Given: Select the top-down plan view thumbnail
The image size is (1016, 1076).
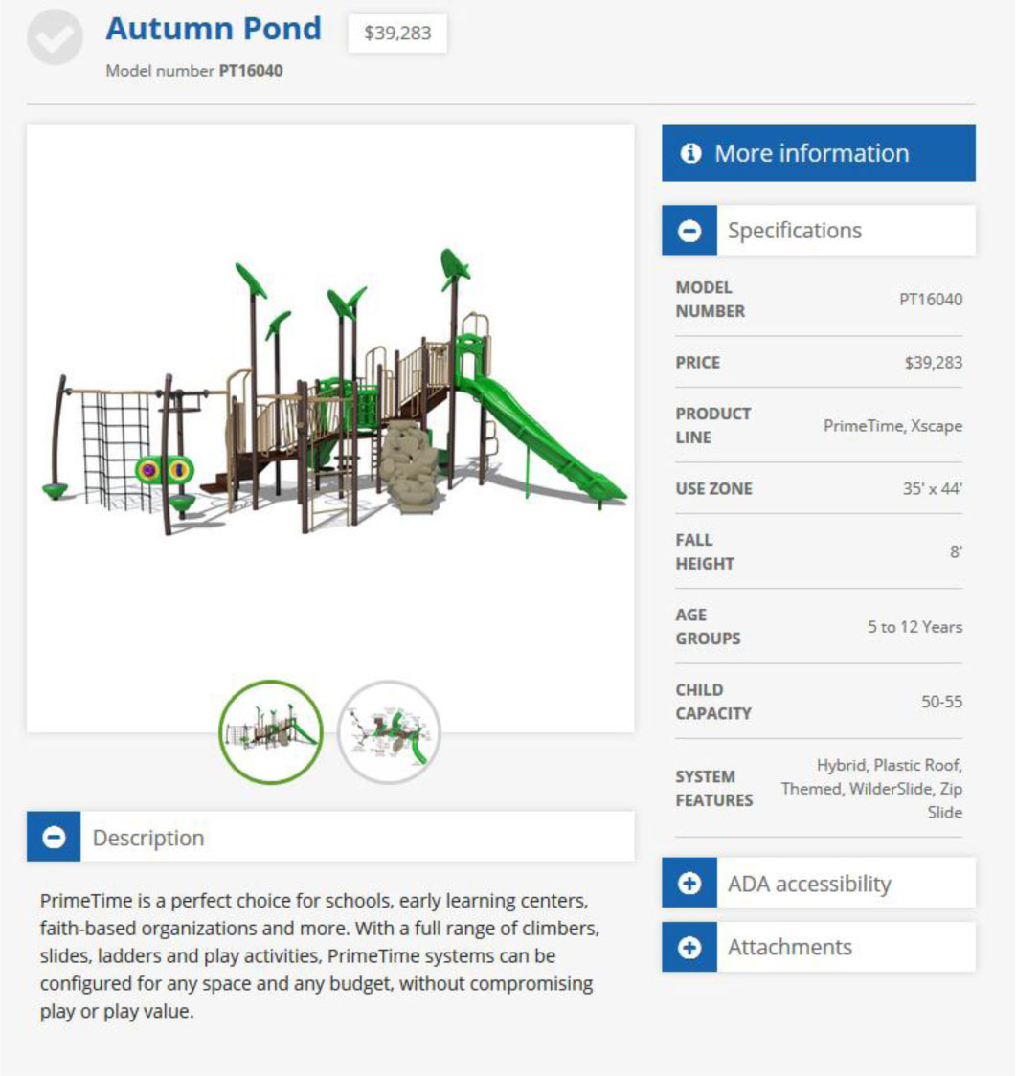Looking at the screenshot, I should [x=390, y=732].
